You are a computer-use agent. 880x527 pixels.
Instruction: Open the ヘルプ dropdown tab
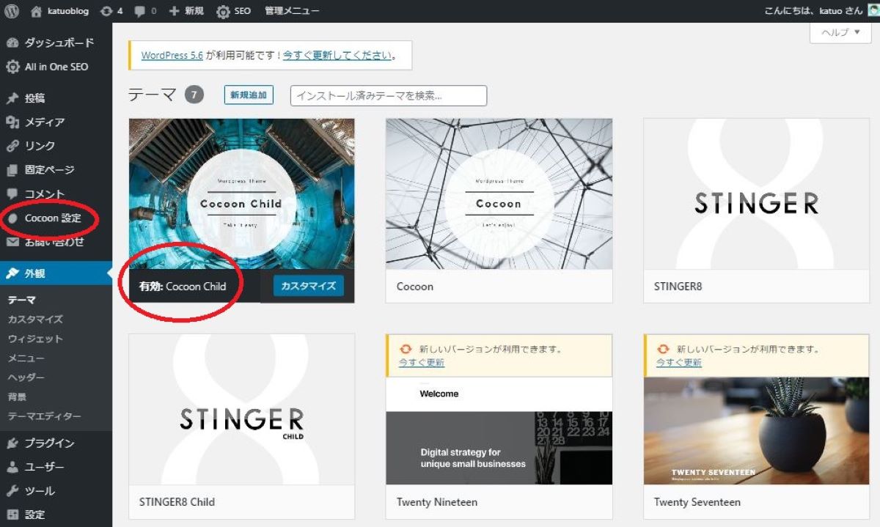point(840,32)
